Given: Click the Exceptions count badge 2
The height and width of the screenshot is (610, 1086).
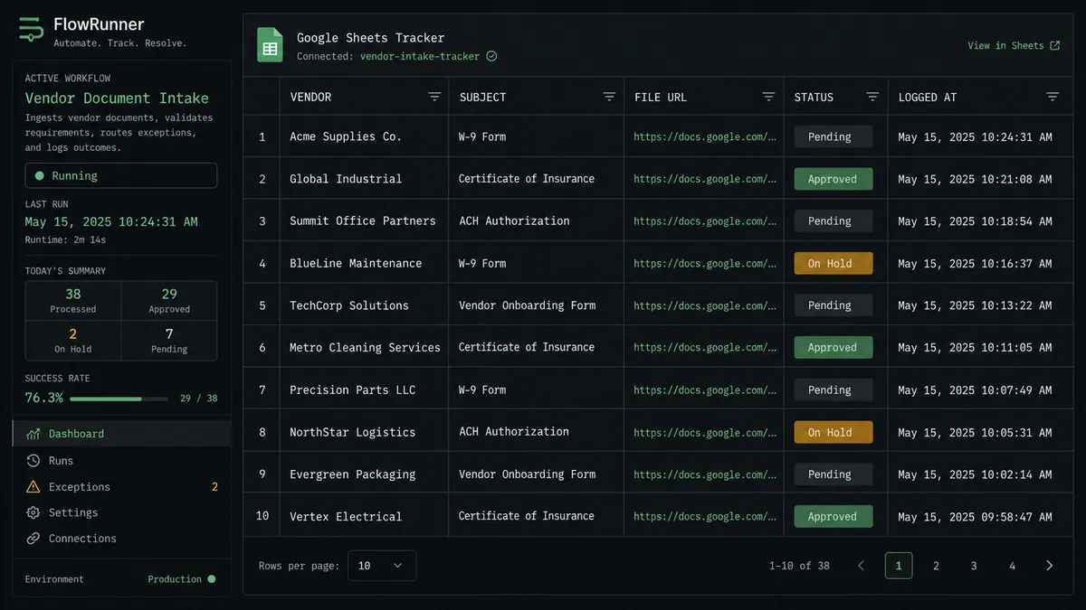Looking at the screenshot, I should pyautogui.click(x=214, y=487).
